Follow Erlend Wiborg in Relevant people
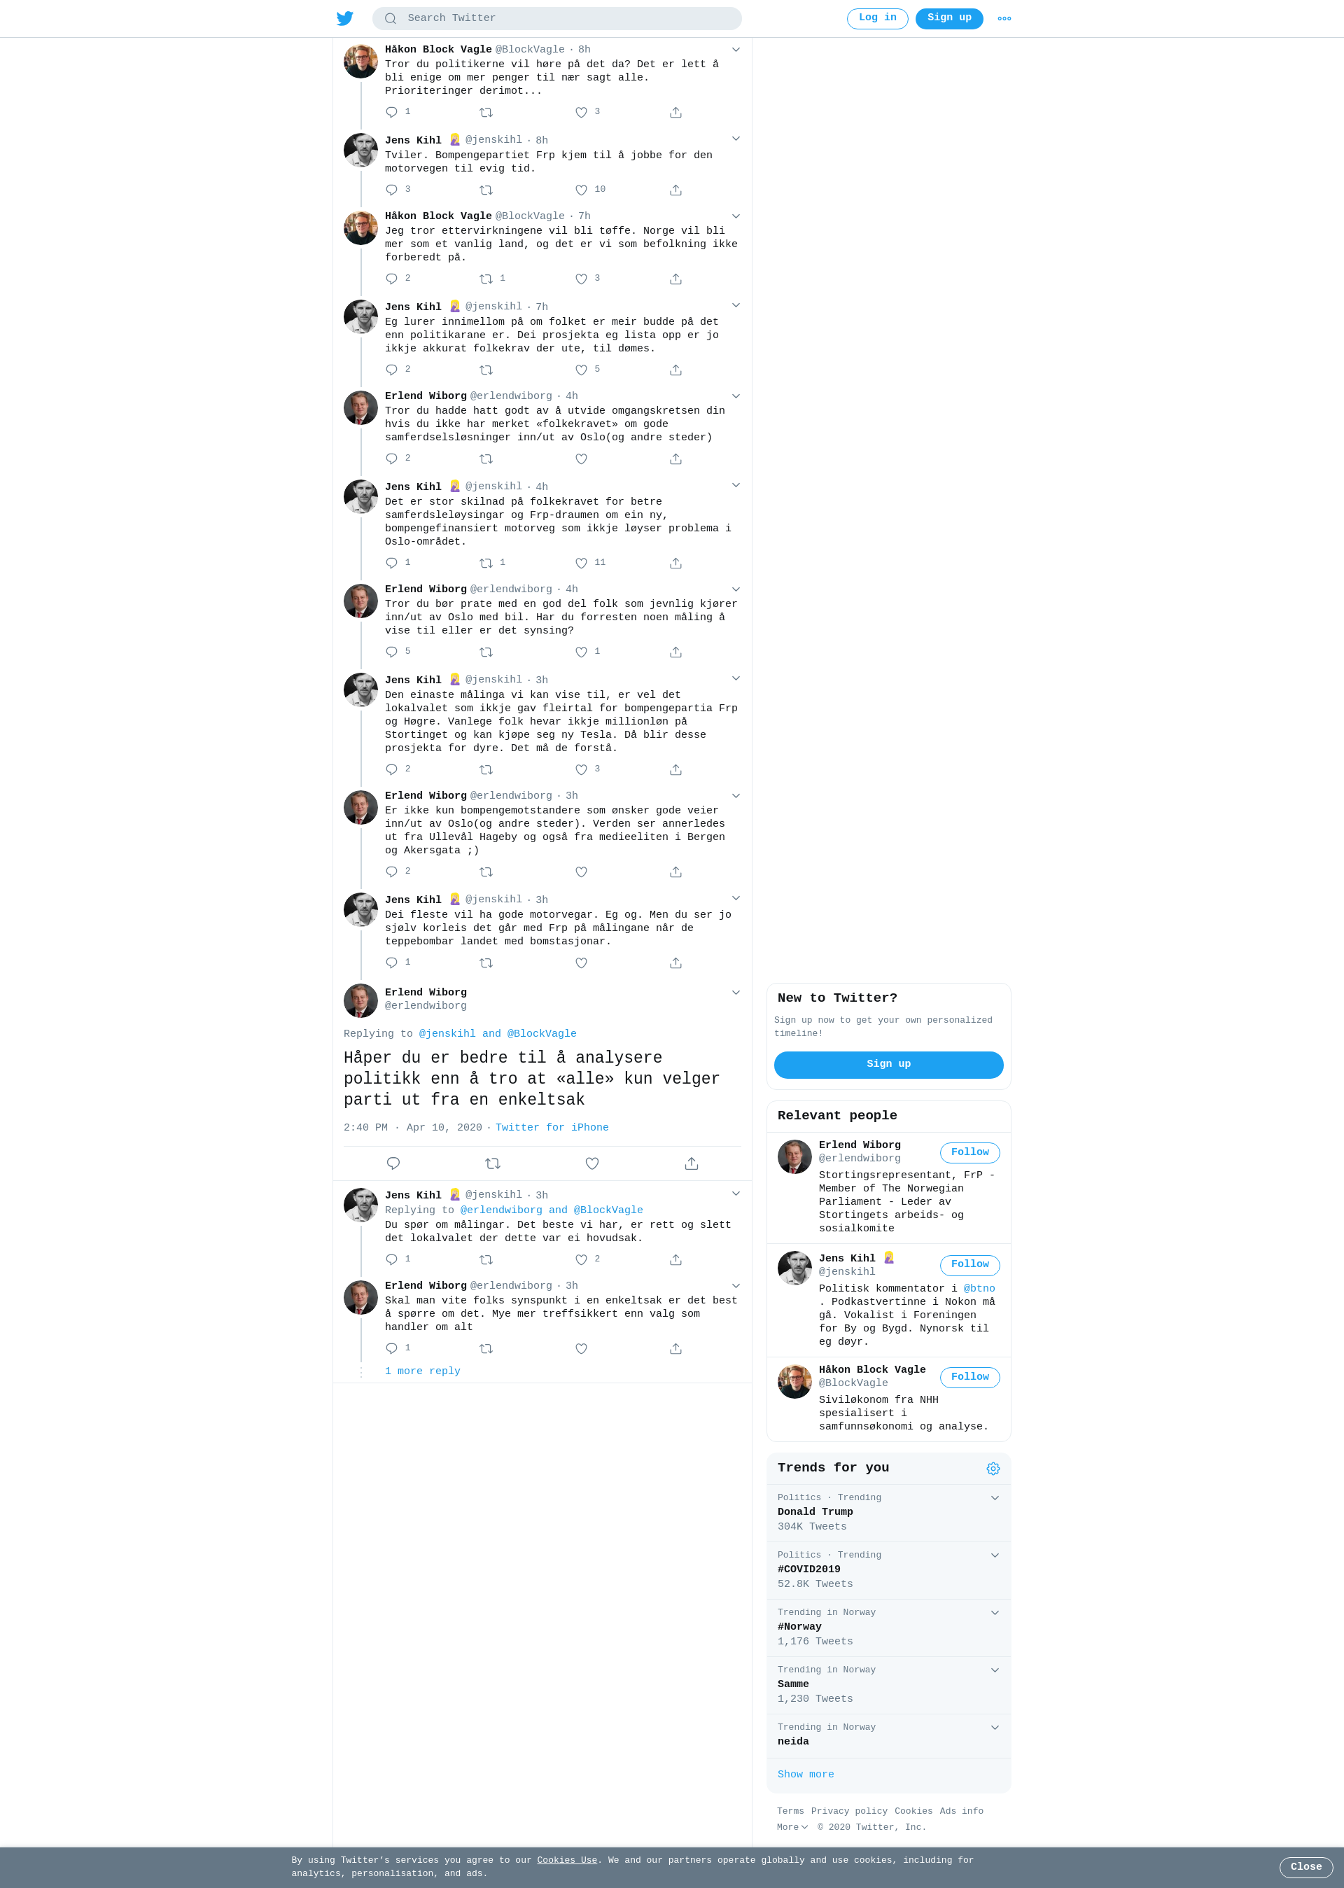Screen dimensions: 1344x1888 970,1152
